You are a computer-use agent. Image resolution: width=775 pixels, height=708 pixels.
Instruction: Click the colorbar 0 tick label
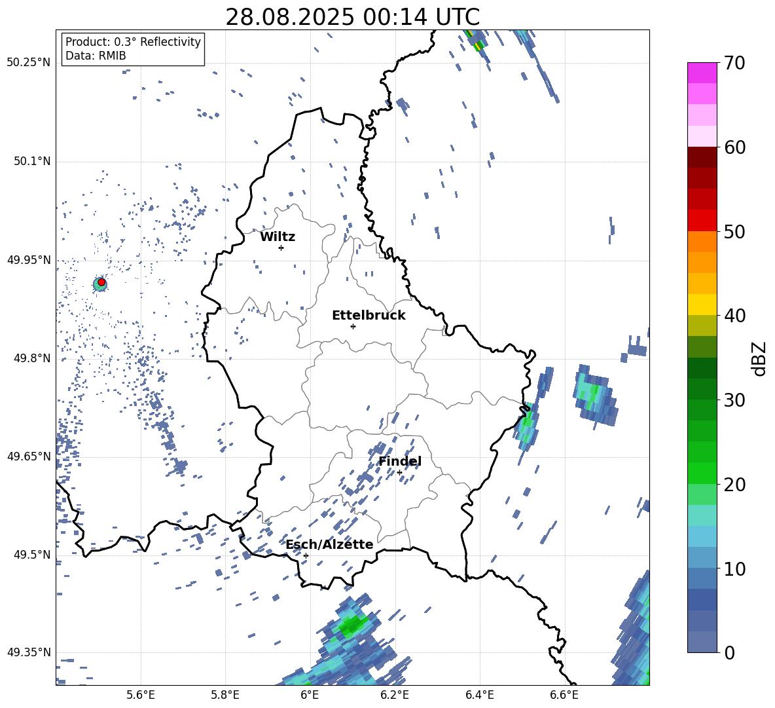point(730,652)
